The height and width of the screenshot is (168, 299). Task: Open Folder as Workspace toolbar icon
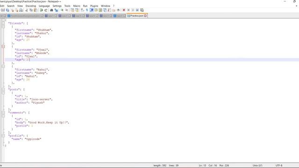click(114, 10)
